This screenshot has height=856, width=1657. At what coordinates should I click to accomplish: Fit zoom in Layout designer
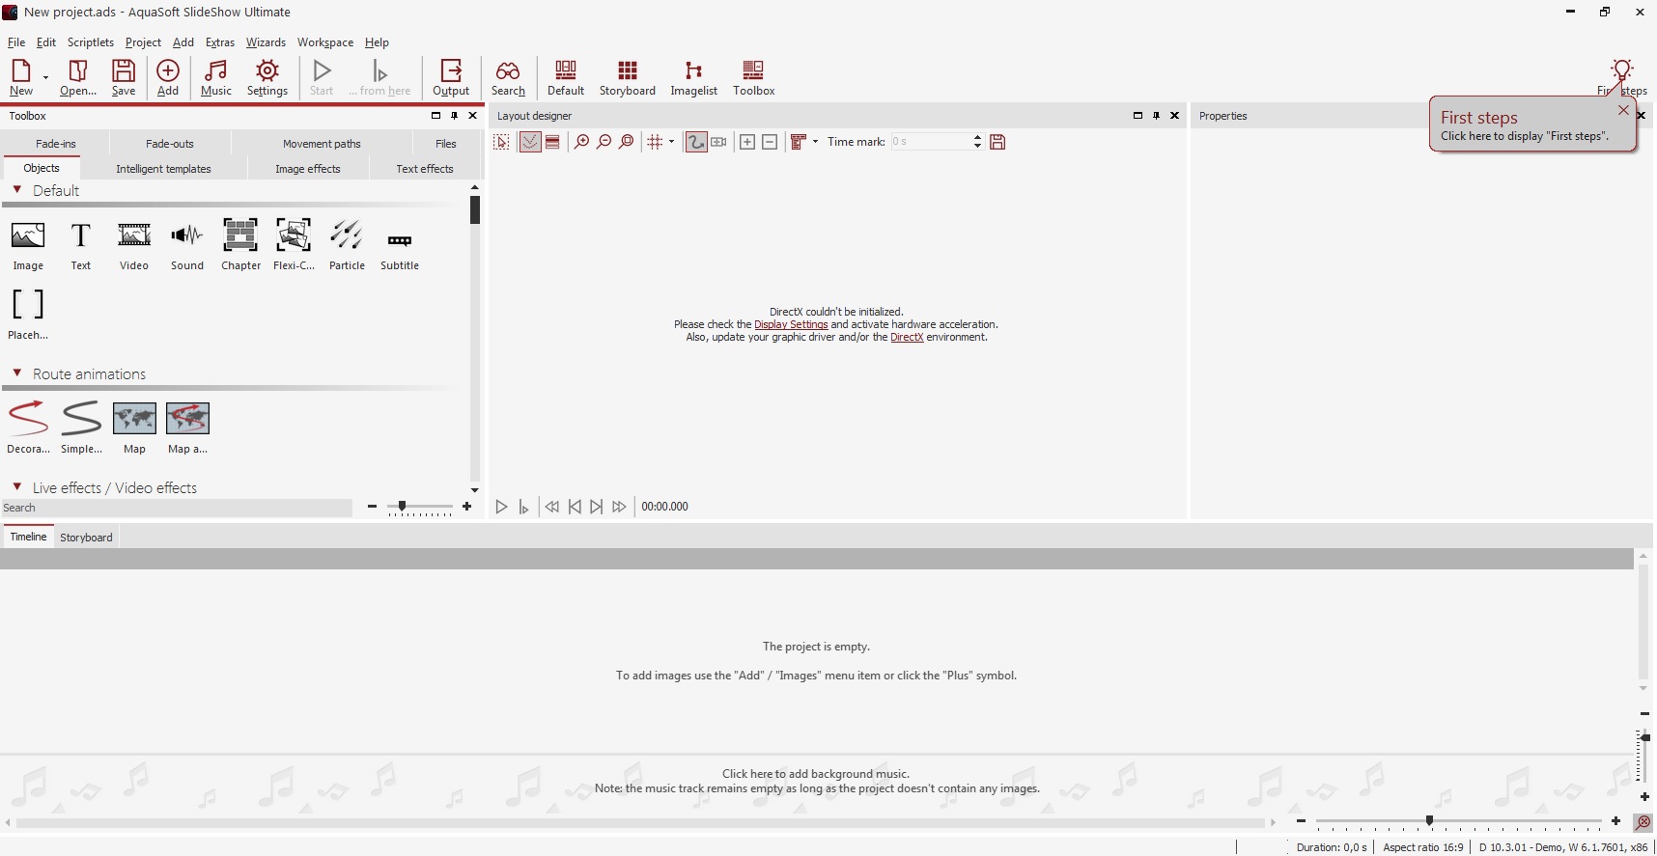click(627, 142)
